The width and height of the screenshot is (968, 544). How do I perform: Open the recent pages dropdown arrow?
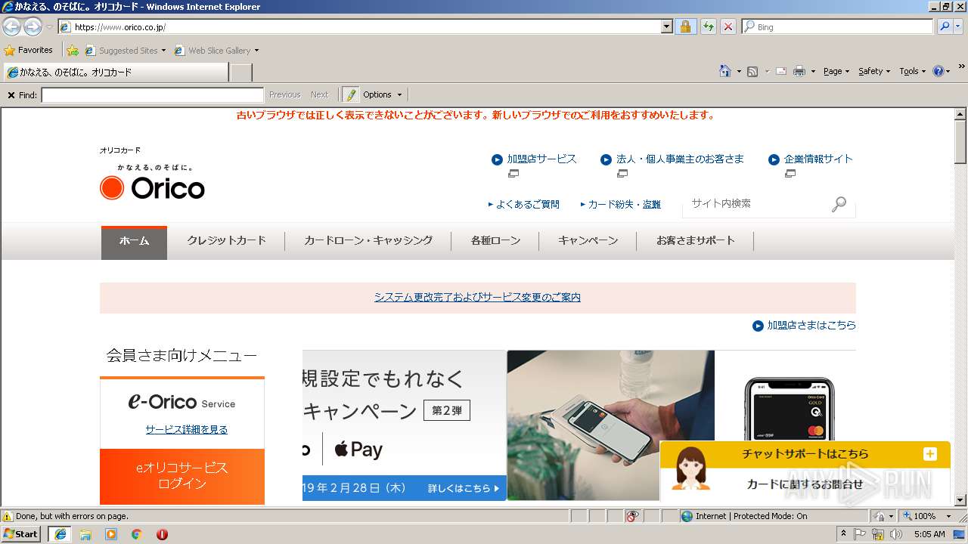click(49, 27)
